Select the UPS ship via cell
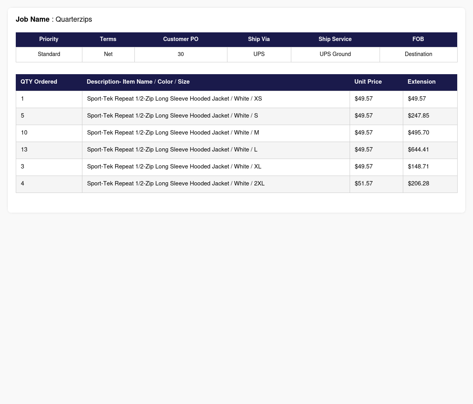Screen dimensions: 473x404 259,54
